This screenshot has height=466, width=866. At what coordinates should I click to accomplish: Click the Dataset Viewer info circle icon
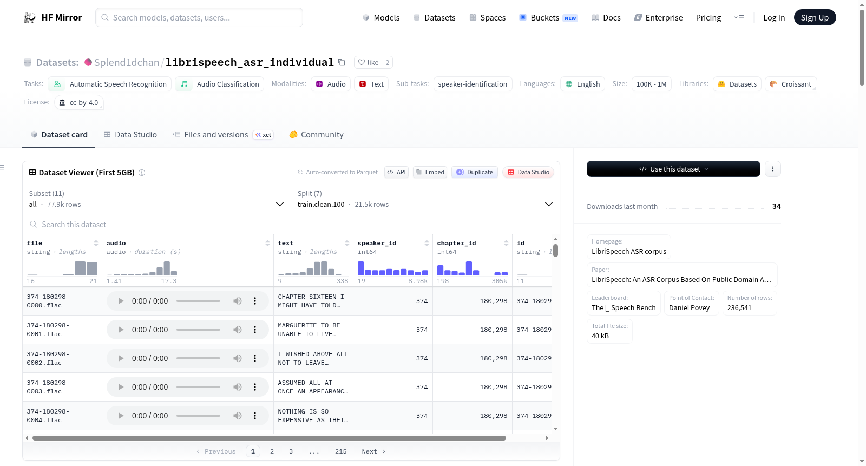click(142, 173)
